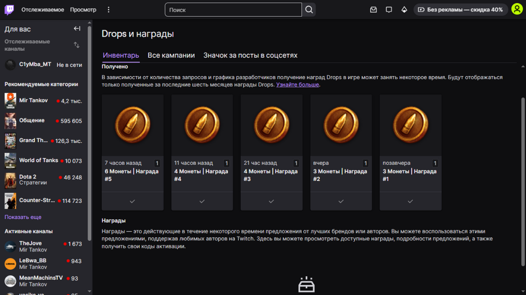Click the search magnifier button
Viewport: 526px width, 295px height.
click(309, 9)
